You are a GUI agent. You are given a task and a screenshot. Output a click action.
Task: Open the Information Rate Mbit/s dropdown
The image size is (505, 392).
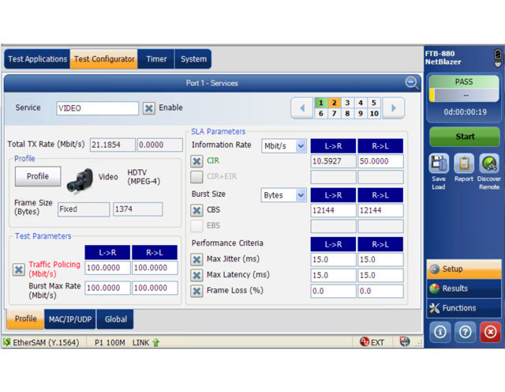284,145
